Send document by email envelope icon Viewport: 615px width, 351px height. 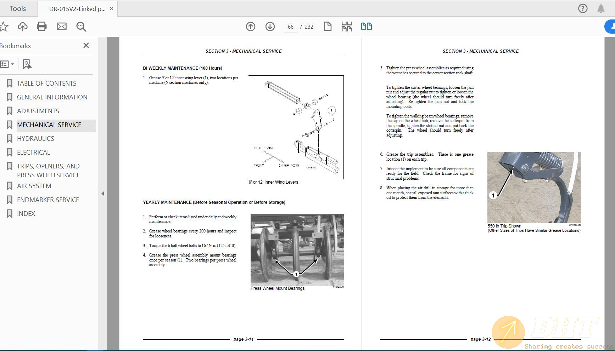[62, 27]
